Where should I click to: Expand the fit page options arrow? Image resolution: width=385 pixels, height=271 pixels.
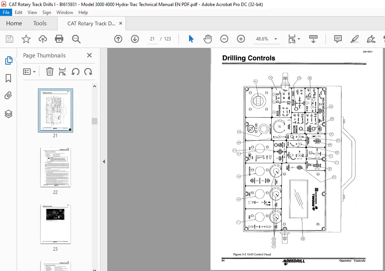(x=299, y=39)
